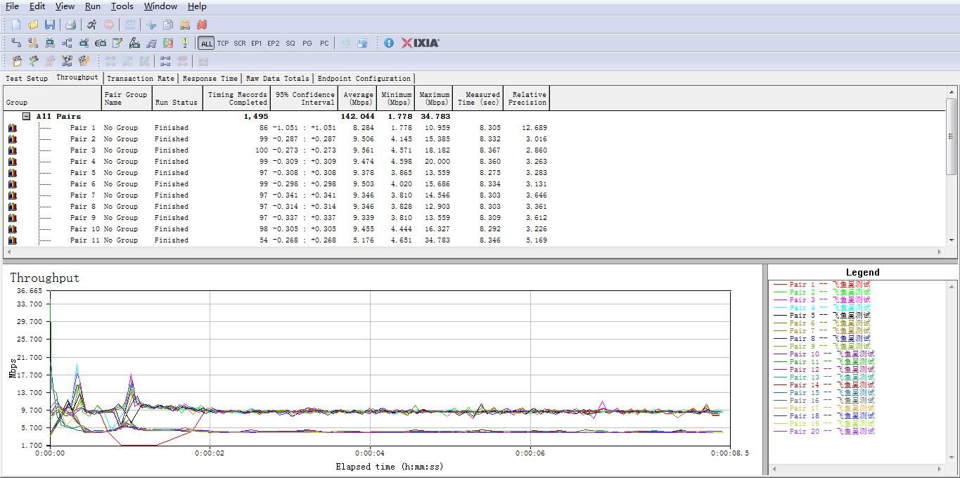The width and height of the screenshot is (960, 478).
Task: Collapse the All Pairs group
Action: pos(26,117)
